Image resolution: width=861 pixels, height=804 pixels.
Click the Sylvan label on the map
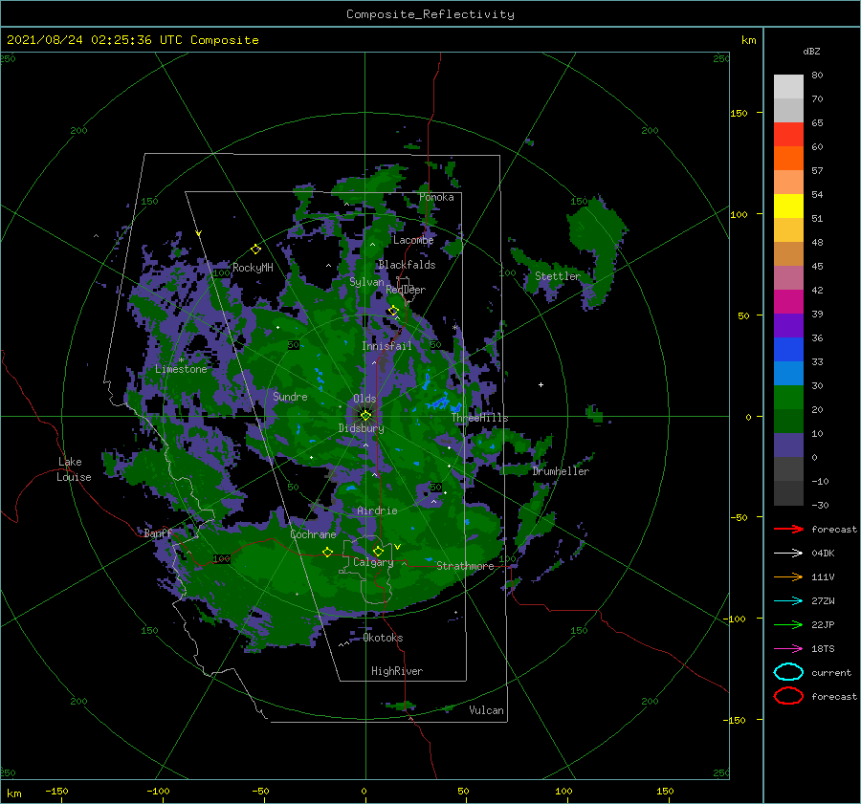click(x=366, y=283)
